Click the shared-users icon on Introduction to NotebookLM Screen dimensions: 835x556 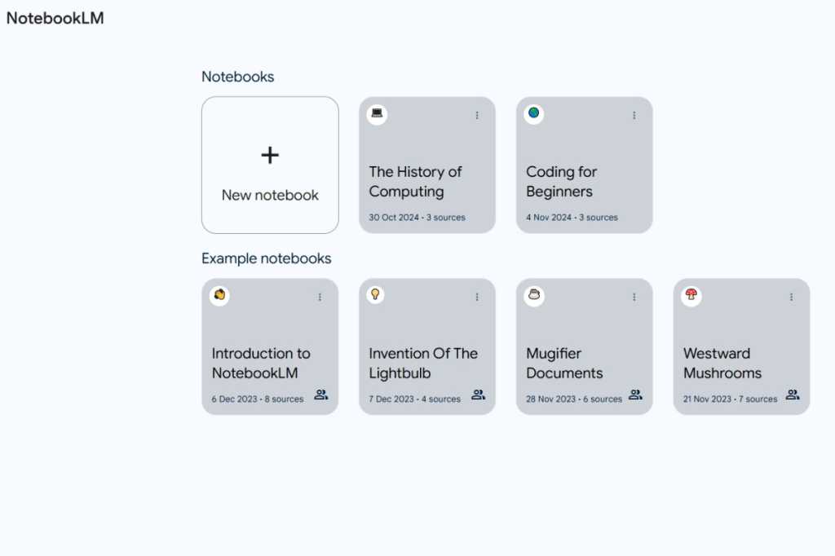tap(320, 395)
